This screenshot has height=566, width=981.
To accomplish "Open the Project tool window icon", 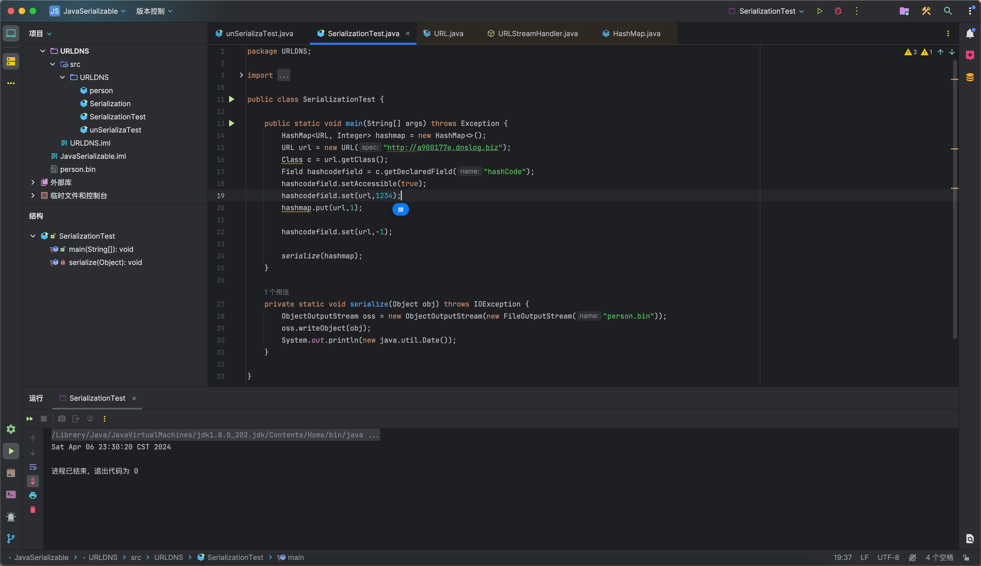I will pyautogui.click(x=11, y=33).
